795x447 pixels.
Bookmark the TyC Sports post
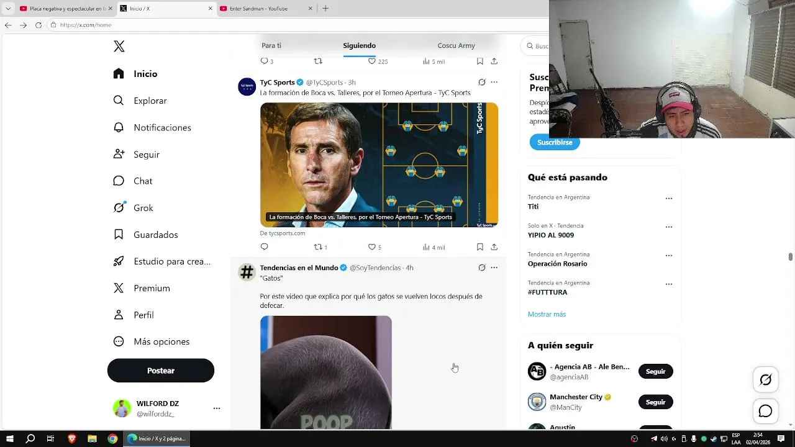(x=480, y=247)
